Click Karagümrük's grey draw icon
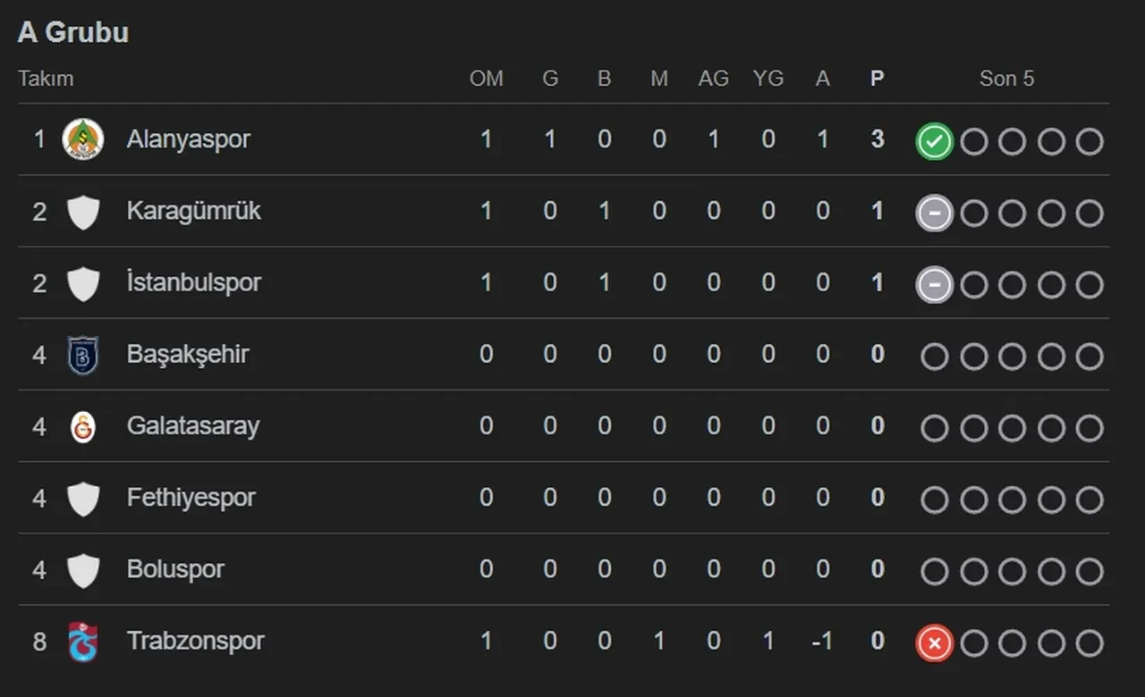 click(934, 214)
